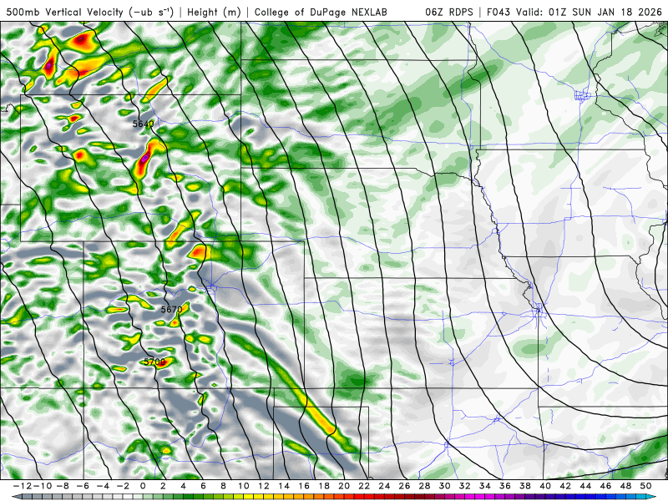Click the colorbar scale label "0"
This screenshot has width=668, height=501.
click(x=143, y=486)
